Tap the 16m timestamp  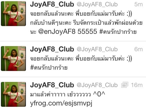[137, 85]
